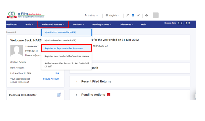Screen dimensions: 205x121
Task: Click the e-Filing portal logo
Action: [x=26, y=15]
